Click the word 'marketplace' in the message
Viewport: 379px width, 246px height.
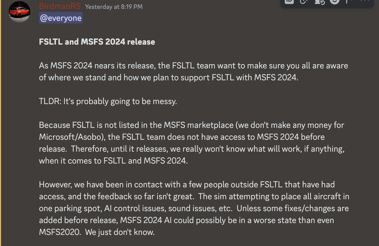(x=210, y=125)
